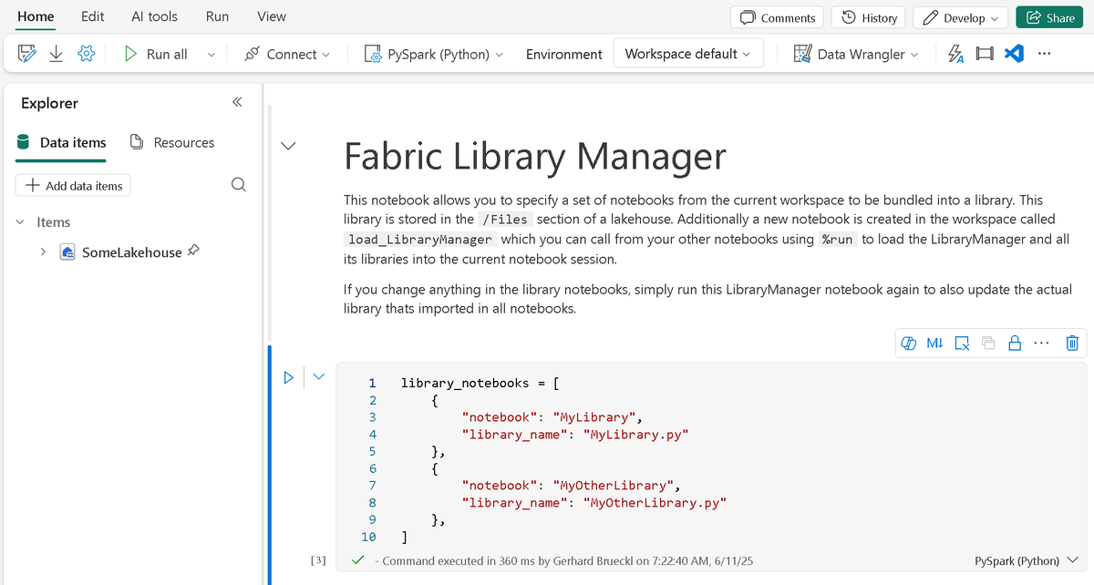Open version History
This screenshot has width=1094, height=585.
point(870,17)
